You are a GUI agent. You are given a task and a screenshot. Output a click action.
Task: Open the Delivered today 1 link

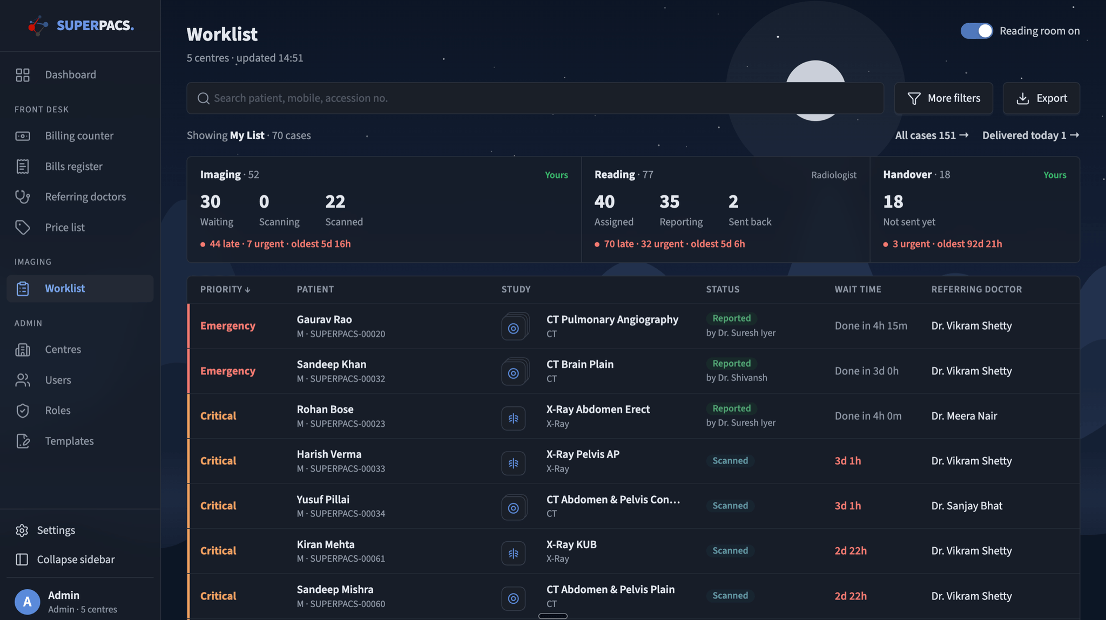click(x=1030, y=135)
